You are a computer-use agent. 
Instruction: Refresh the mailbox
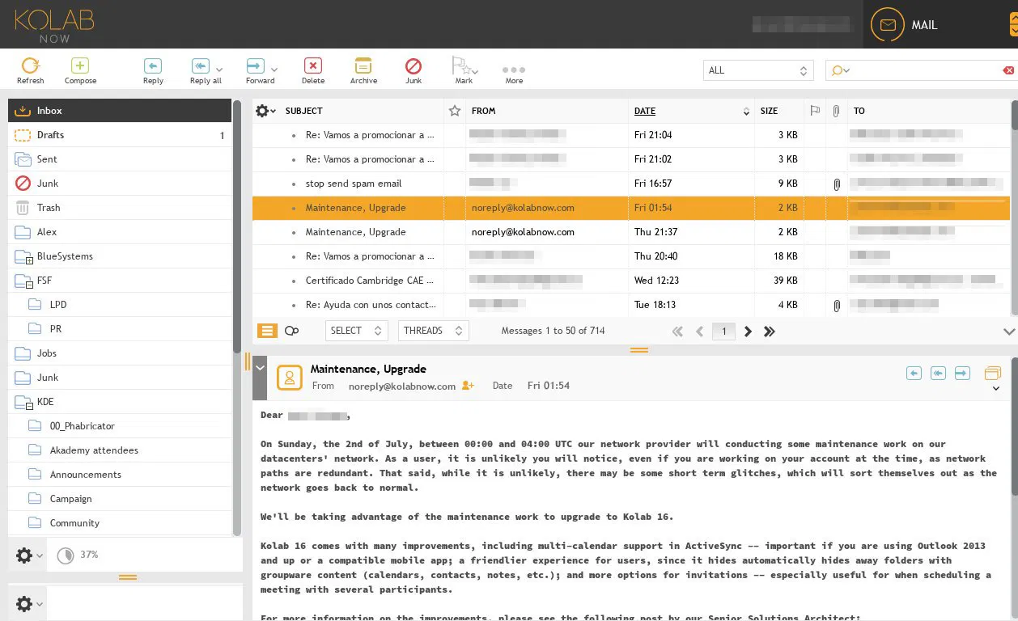click(x=30, y=70)
